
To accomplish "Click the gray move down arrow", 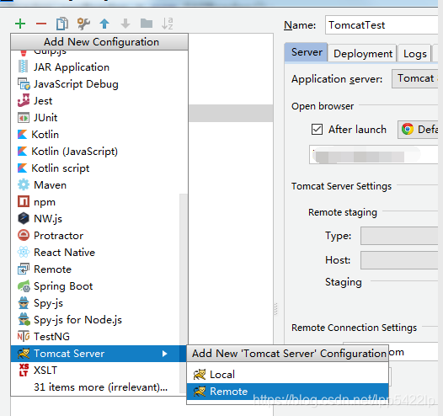I will pyautogui.click(x=125, y=24).
